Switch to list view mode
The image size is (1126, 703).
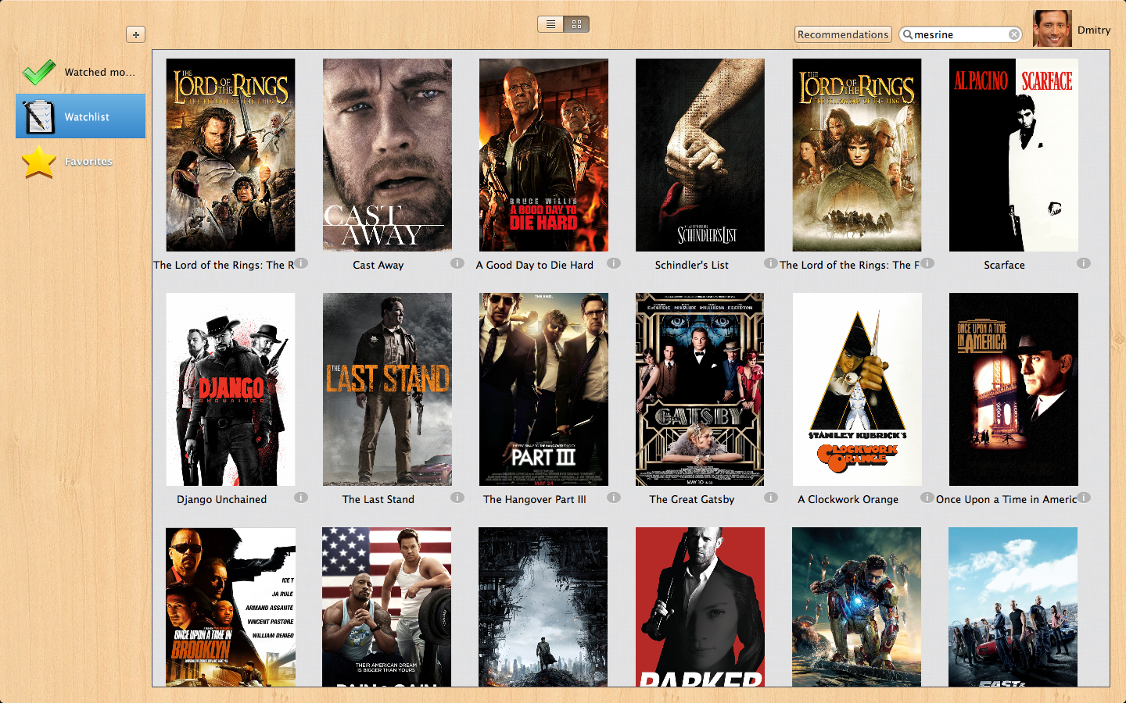550,24
